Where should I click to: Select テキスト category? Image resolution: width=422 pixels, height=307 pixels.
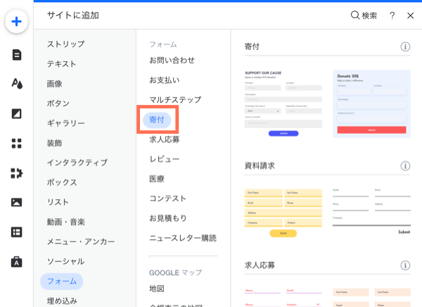(x=62, y=64)
